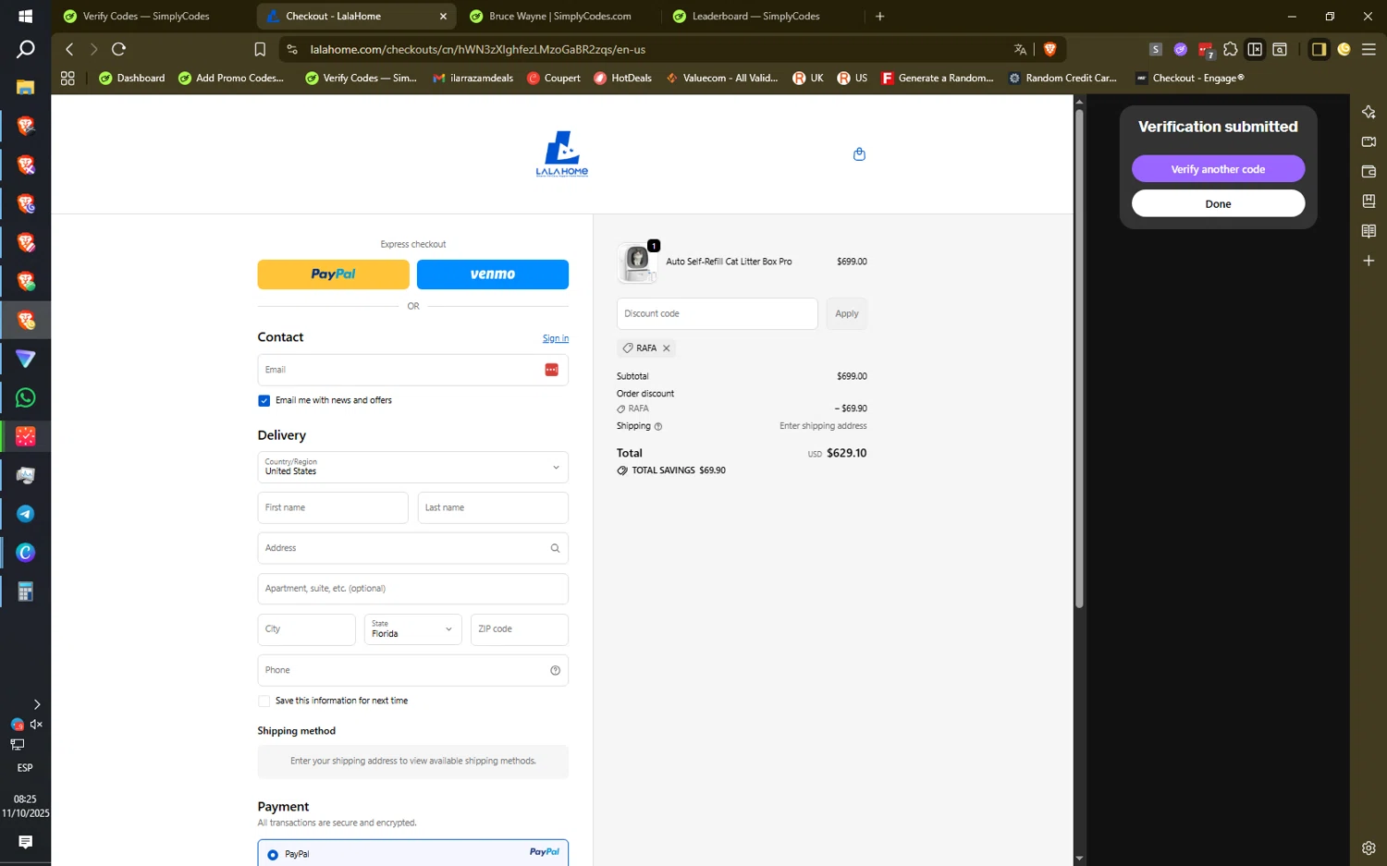Open the reading list sidebar icon

point(1369,231)
